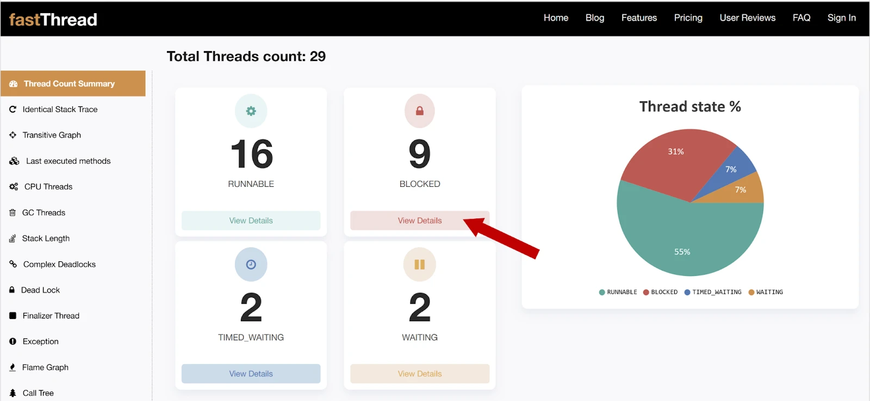Click the RUNNABLE gear icon
This screenshot has width=870, height=401.
(x=251, y=111)
